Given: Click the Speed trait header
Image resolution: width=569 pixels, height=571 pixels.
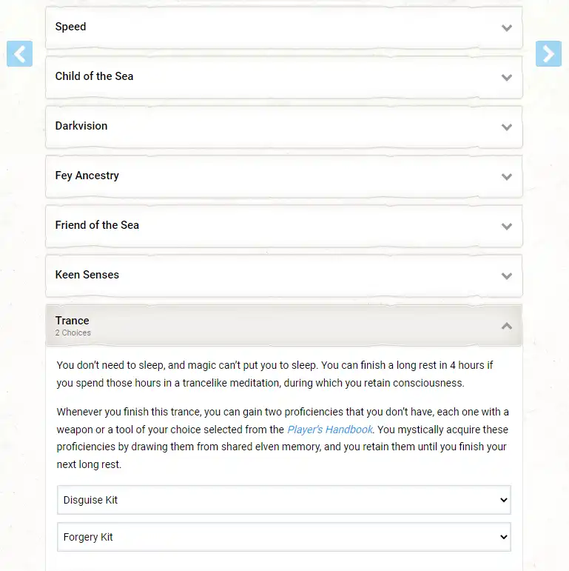Looking at the screenshot, I should coord(284,27).
